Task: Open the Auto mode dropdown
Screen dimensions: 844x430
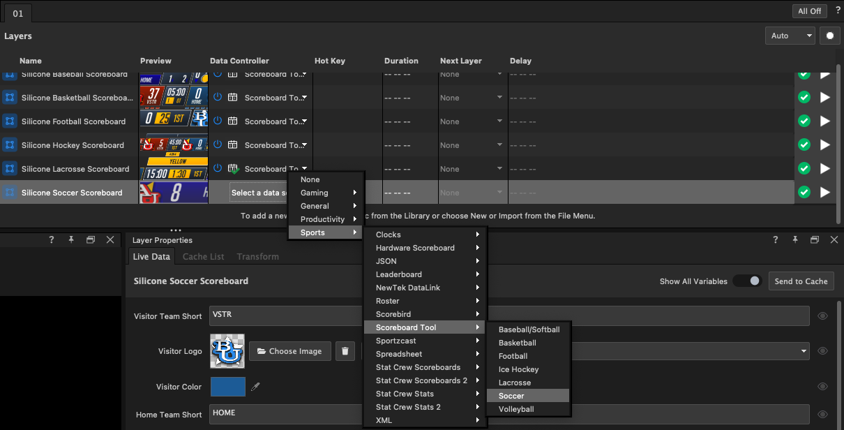Action: [x=790, y=36]
